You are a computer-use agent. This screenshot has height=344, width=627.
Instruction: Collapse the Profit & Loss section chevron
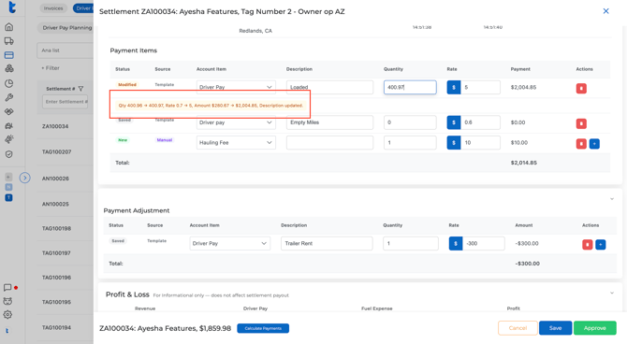[x=611, y=294]
